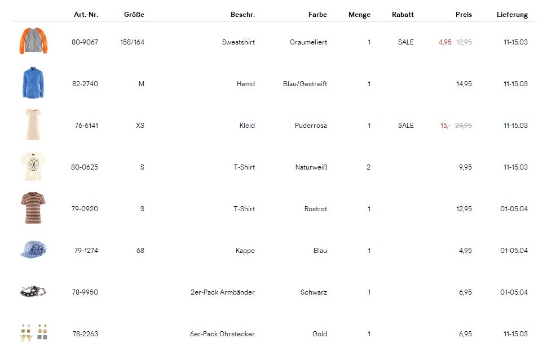Open the Sweatshirt description link
547x356 pixels.
238,42
